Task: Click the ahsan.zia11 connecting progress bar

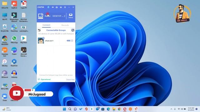Action: coord(68,41)
